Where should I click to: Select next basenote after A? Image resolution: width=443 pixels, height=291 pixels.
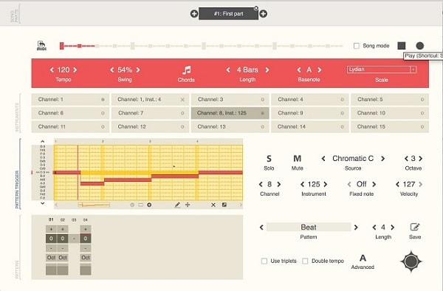[x=319, y=69]
